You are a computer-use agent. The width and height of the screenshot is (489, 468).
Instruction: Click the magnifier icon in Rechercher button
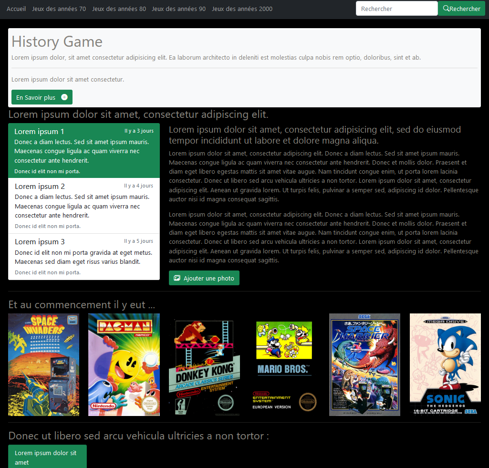[x=446, y=9]
